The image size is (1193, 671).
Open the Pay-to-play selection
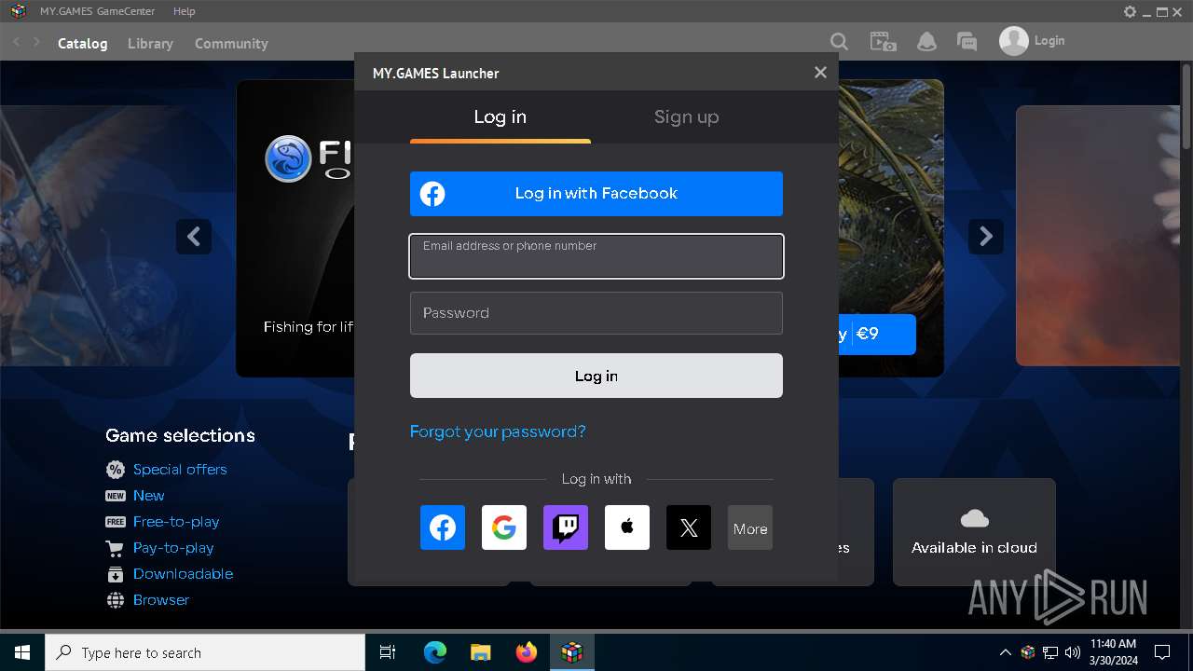[x=173, y=548]
